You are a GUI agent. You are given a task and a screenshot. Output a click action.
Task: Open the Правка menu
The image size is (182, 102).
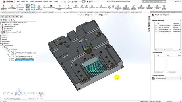point(23,1)
